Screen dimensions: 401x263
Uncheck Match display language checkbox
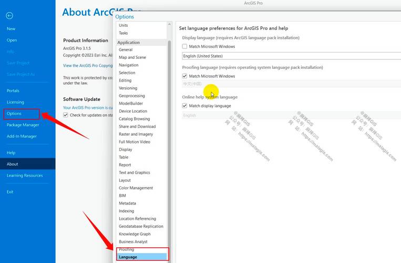click(x=184, y=106)
